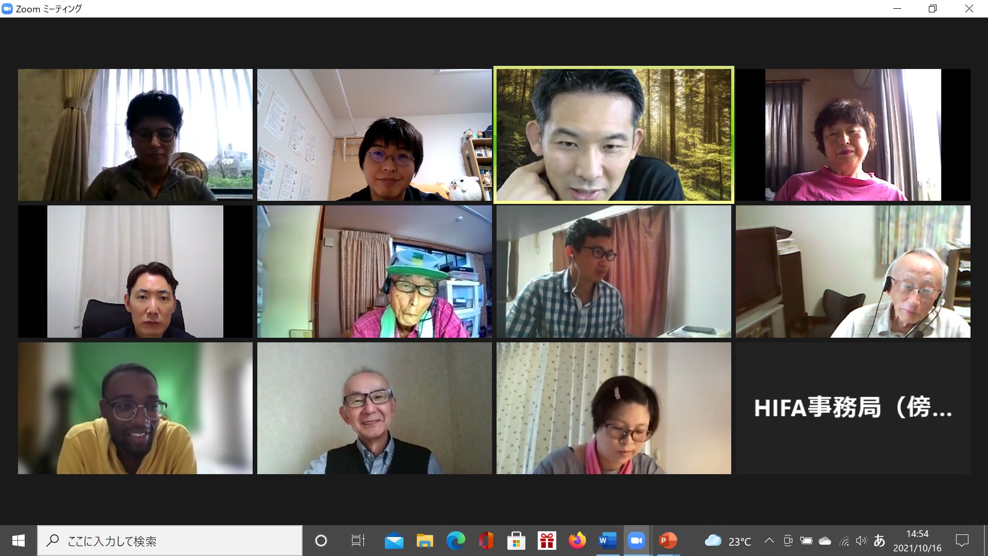The height and width of the screenshot is (556, 988).
Task: Open Microsoft Word from taskbar
Action: pos(607,541)
